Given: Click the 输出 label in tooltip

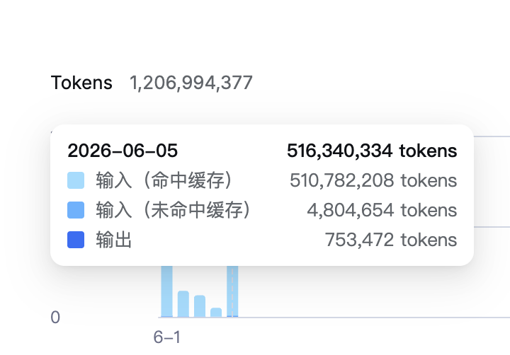Looking at the screenshot, I should [113, 240].
